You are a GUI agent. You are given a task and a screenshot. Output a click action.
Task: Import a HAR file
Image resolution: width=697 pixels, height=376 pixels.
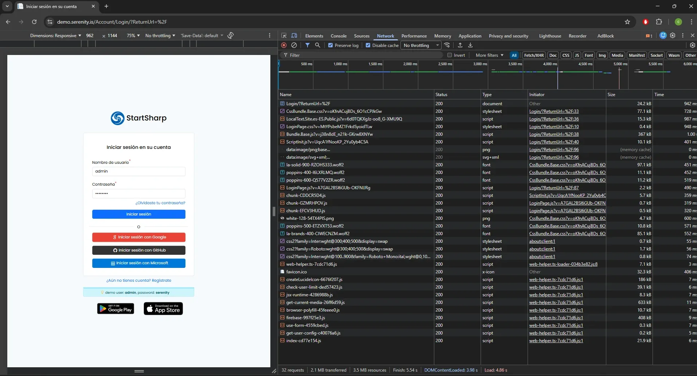tap(459, 45)
